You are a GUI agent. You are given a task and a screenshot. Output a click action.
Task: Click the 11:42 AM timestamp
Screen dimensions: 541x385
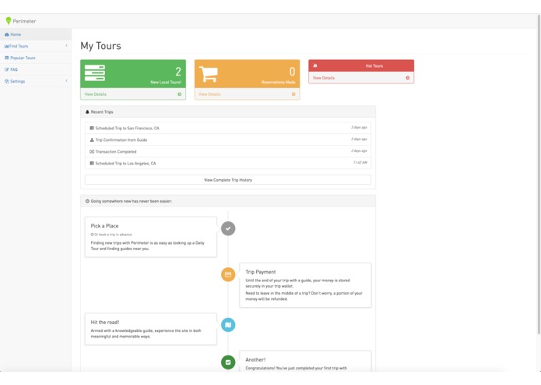[x=360, y=163]
